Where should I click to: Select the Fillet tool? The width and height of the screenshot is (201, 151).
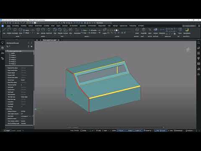pos(55,31)
